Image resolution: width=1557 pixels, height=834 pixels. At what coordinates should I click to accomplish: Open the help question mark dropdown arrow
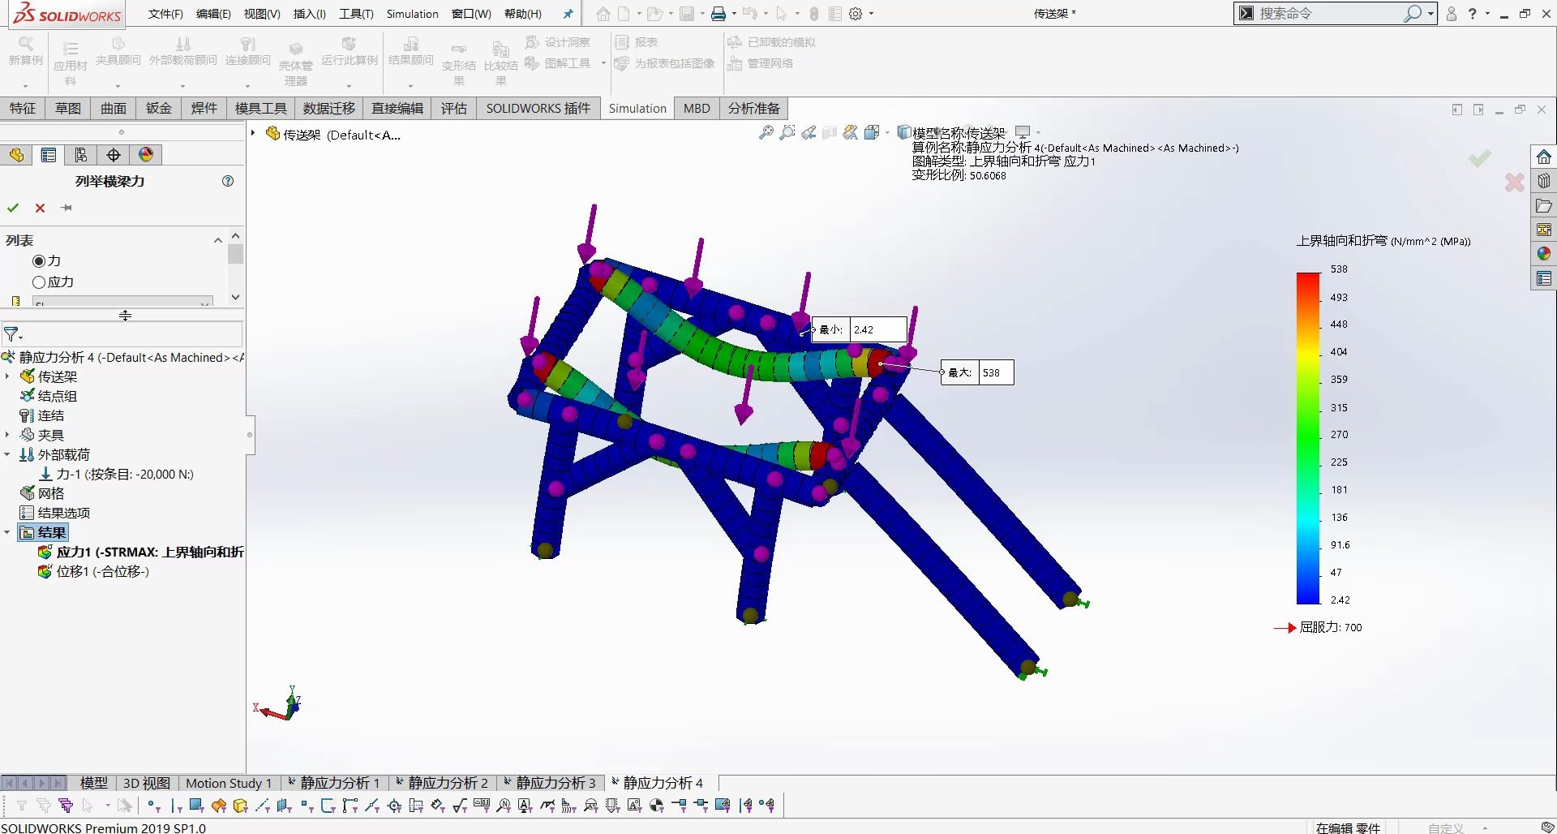point(1487,14)
